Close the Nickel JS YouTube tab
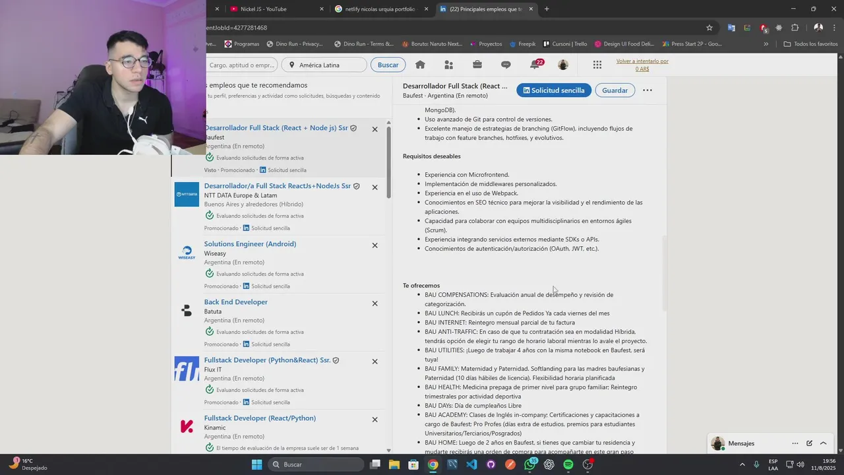The image size is (844, 475). [322, 9]
